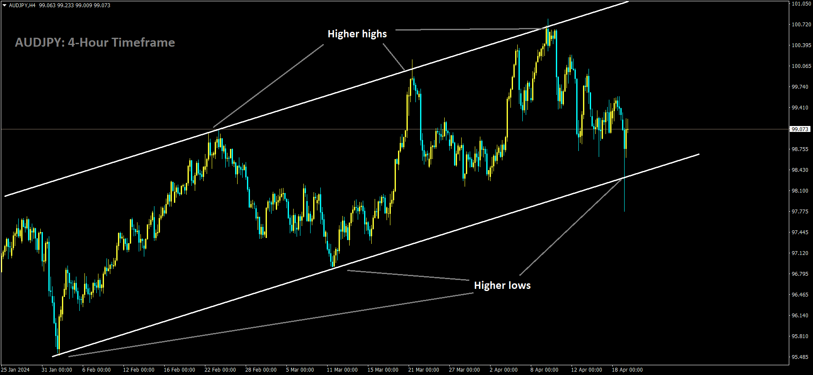Click the 5 Mar 00:00 date label

[300, 370]
